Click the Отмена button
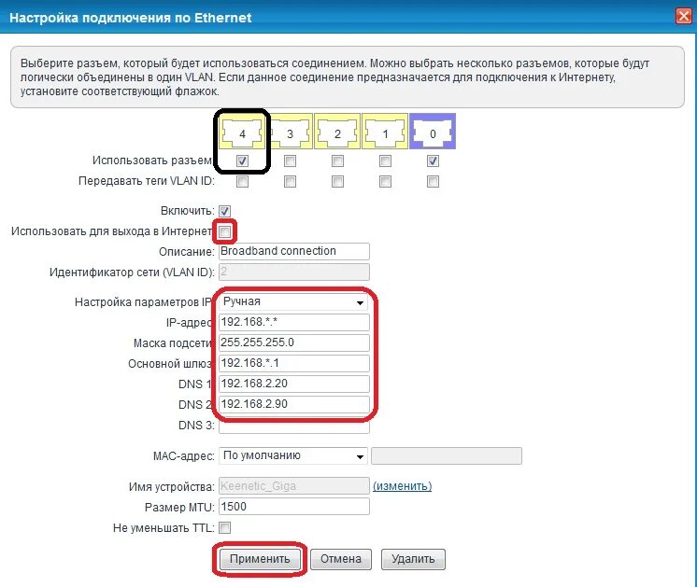The image size is (697, 587). (x=341, y=559)
